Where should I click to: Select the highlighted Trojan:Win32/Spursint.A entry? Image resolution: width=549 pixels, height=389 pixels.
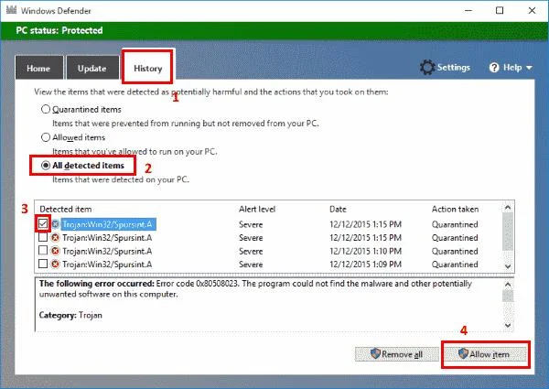(x=109, y=224)
